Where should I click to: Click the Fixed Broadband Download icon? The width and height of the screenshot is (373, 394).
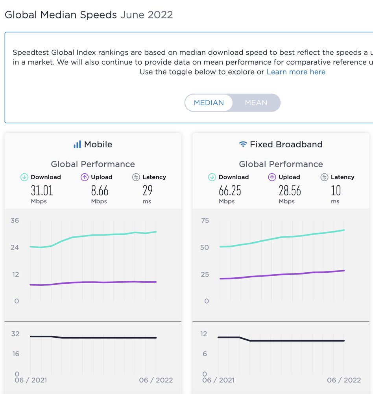pos(212,177)
